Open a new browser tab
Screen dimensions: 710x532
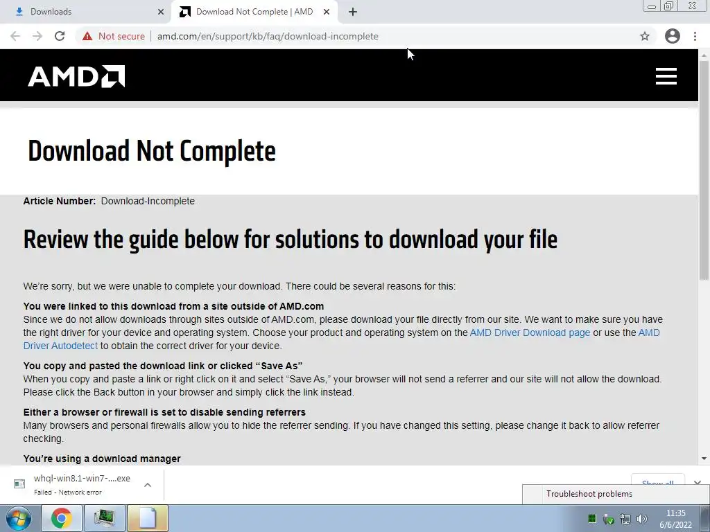coord(353,12)
